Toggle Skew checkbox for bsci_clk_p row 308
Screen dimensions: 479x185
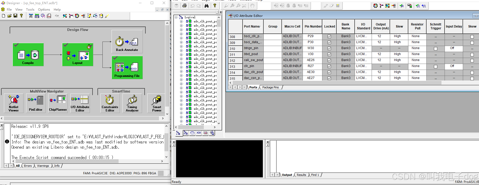pyautogui.click(x=472, y=37)
